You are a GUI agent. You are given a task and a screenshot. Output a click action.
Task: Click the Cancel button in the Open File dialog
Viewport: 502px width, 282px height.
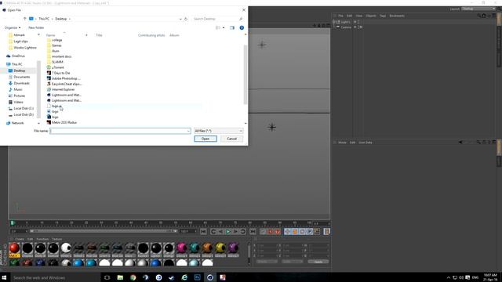[x=231, y=139]
